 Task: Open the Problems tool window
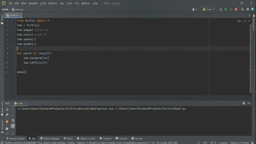click(106, 138)
